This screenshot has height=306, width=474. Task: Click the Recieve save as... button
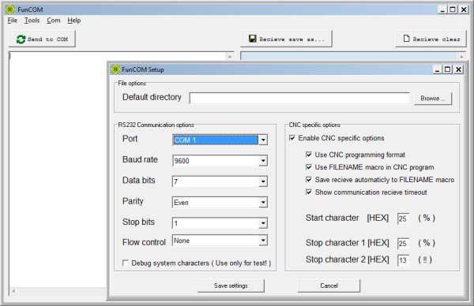[286, 39]
